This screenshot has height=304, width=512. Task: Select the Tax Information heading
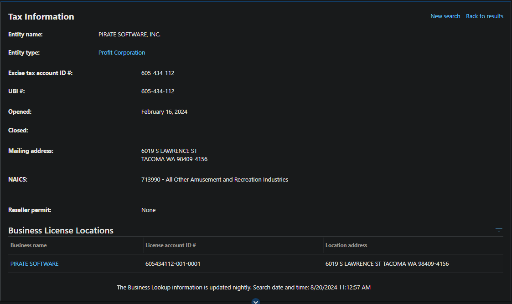click(x=41, y=17)
